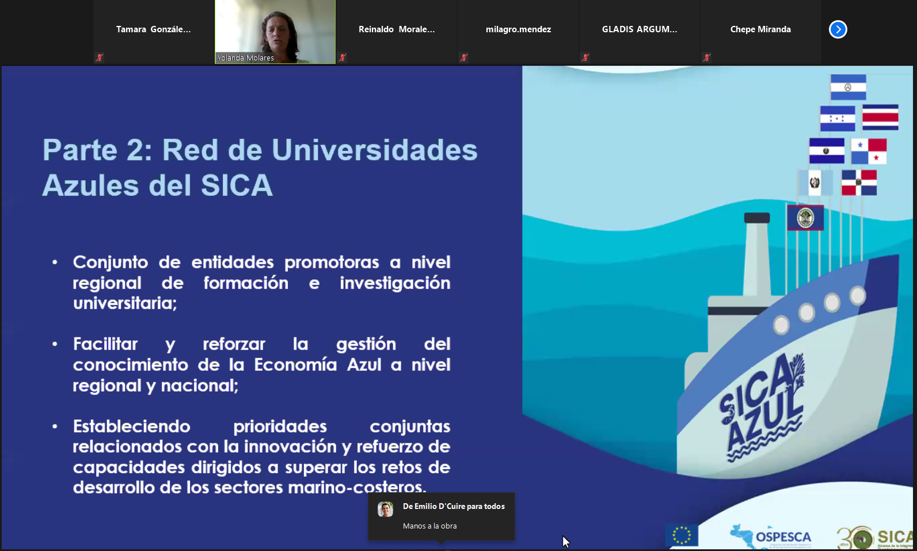Click milagro.mendez's muted microphone icon
Screen dimensions: 917x551
pyautogui.click(x=464, y=58)
